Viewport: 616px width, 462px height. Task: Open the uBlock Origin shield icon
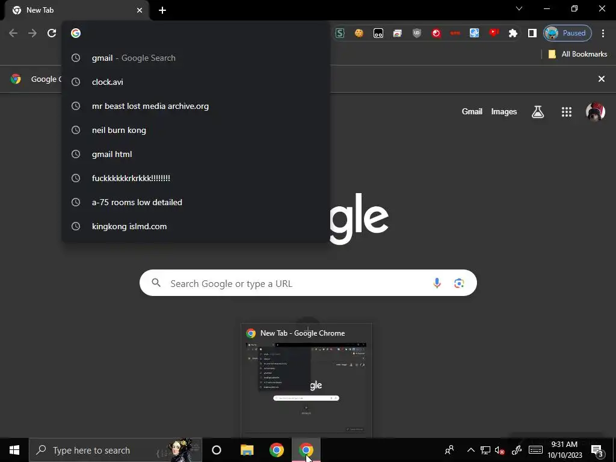pos(417,33)
